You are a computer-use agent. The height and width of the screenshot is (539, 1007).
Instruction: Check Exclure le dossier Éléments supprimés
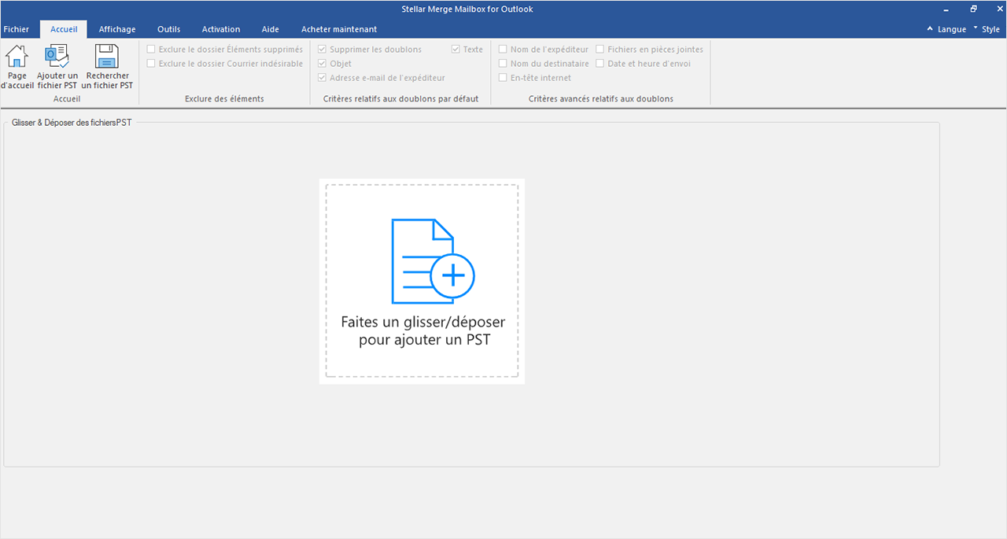[x=151, y=50]
